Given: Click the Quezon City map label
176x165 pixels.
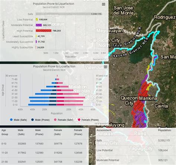Looking at the screenshot, I should (129, 101).
